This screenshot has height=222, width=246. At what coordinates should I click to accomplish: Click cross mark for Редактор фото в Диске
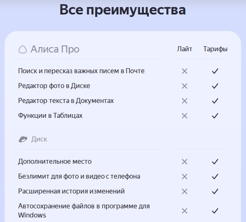185,86
